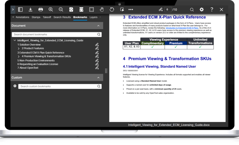Click link icon for 5 Non-Production Environments
The width and height of the screenshot is (239, 145).
(97, 60)
